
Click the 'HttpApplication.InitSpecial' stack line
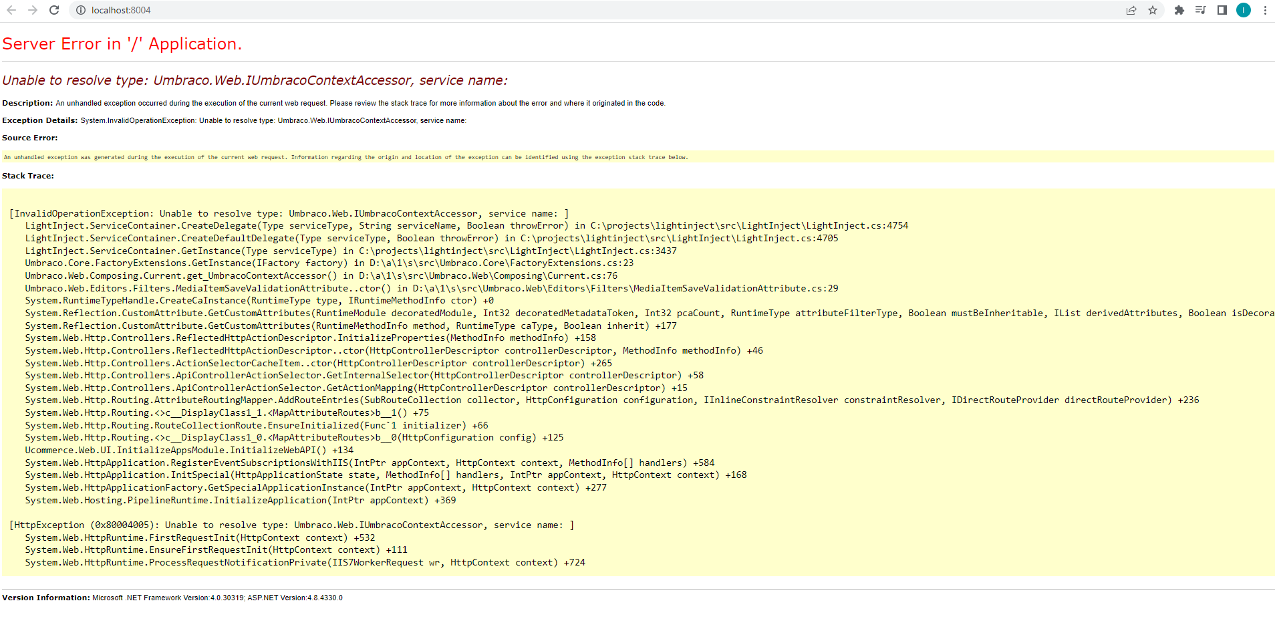click(386, 475)
